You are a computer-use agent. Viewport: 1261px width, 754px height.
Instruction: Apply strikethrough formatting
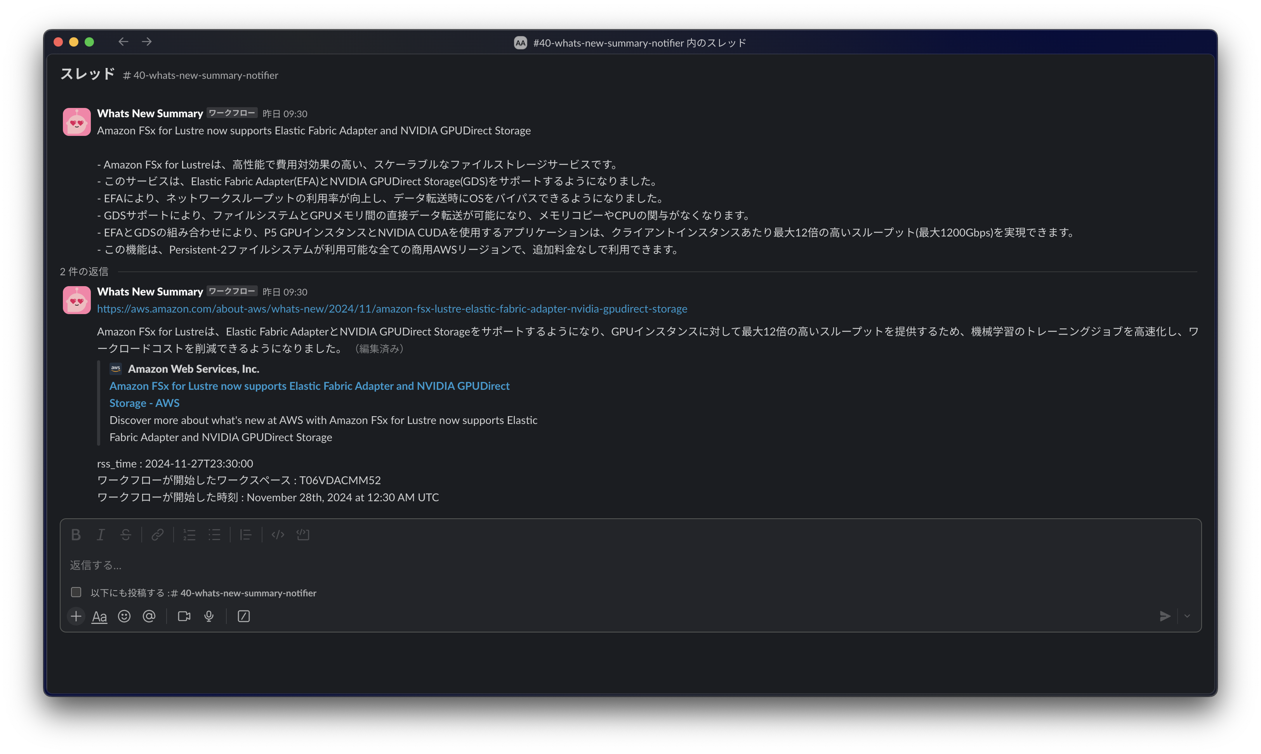pyautogui.click(x=125, y=535)
